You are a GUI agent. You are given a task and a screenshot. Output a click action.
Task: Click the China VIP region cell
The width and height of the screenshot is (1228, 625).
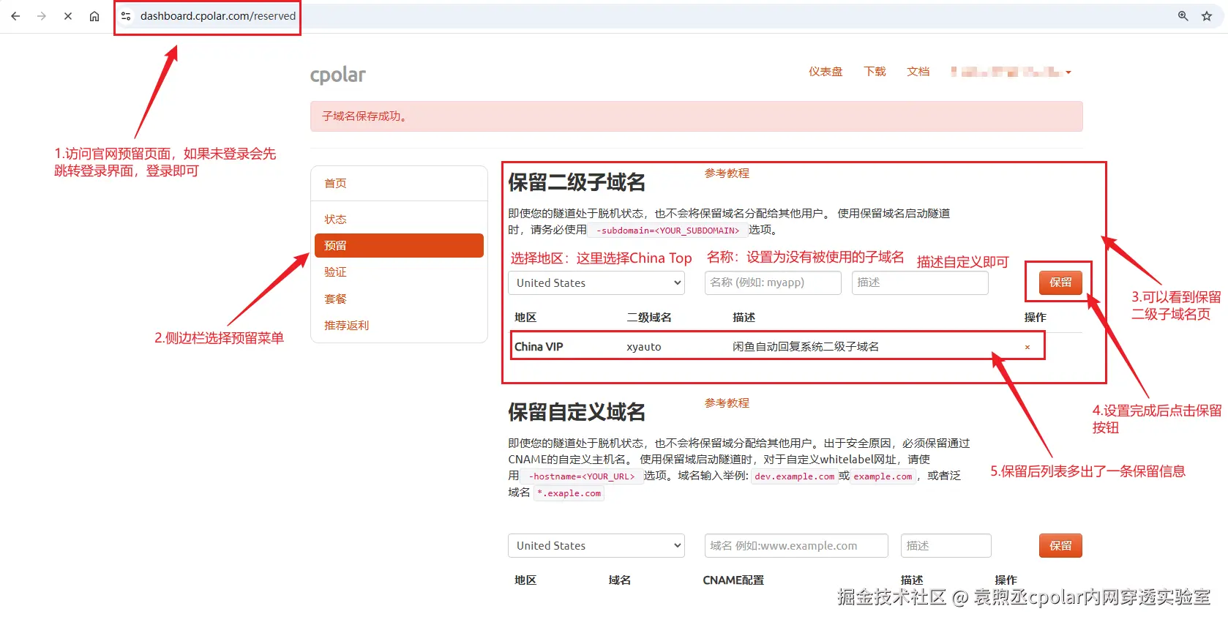(539, 347)
